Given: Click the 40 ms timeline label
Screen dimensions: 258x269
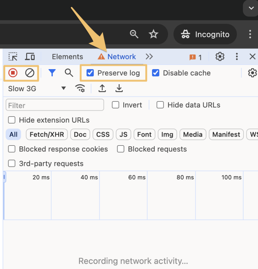Looking at the screenshot, I should 89,177.
